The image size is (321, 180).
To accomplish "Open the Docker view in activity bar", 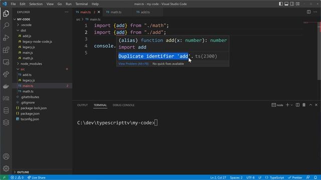I will (x=6, y=86).
